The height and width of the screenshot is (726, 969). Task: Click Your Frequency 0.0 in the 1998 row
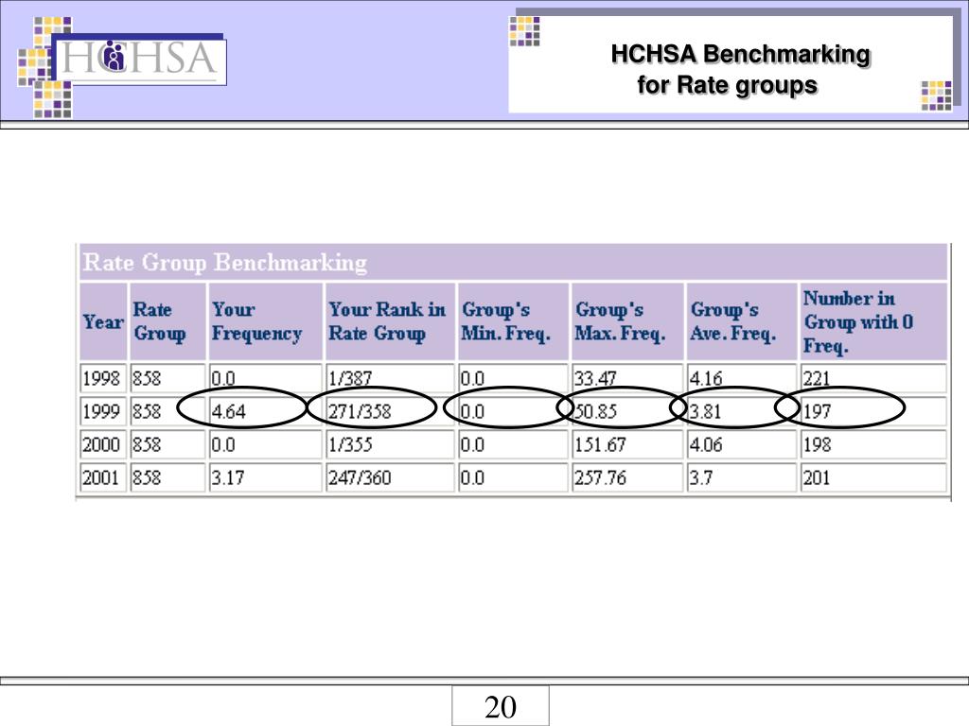pyautogui.click(x=265, y=378)
